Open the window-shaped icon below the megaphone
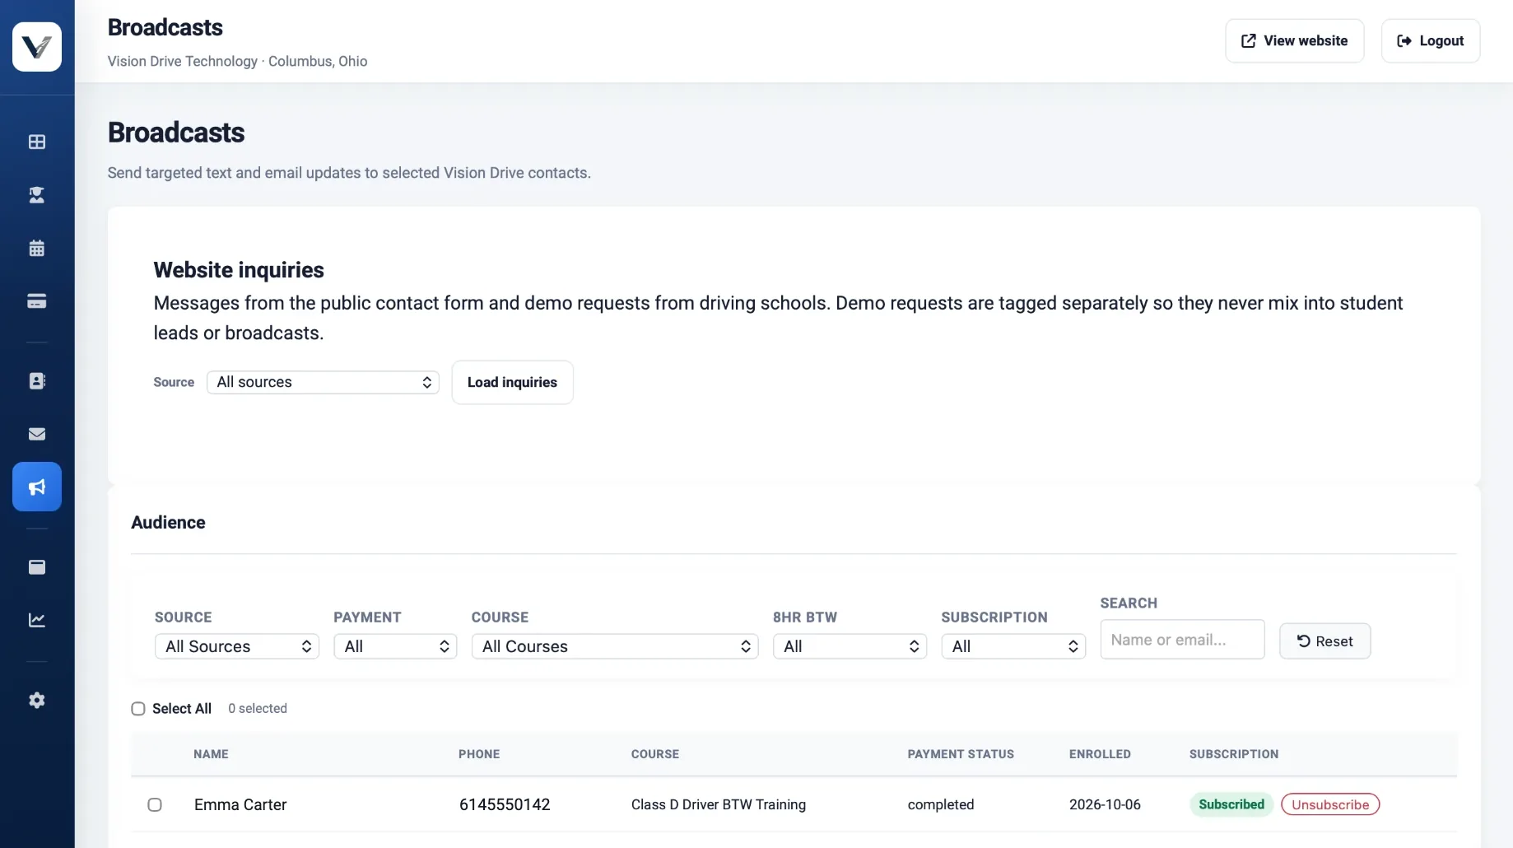 [37, 567]
